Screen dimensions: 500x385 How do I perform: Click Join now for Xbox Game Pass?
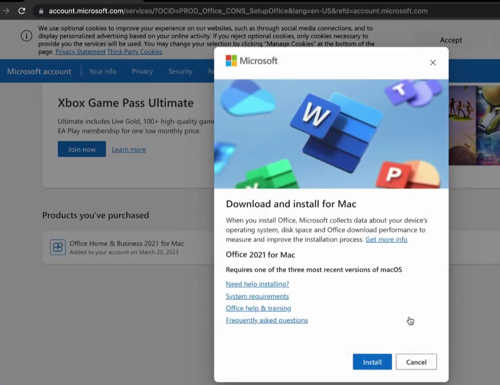(x=81, y=149)
